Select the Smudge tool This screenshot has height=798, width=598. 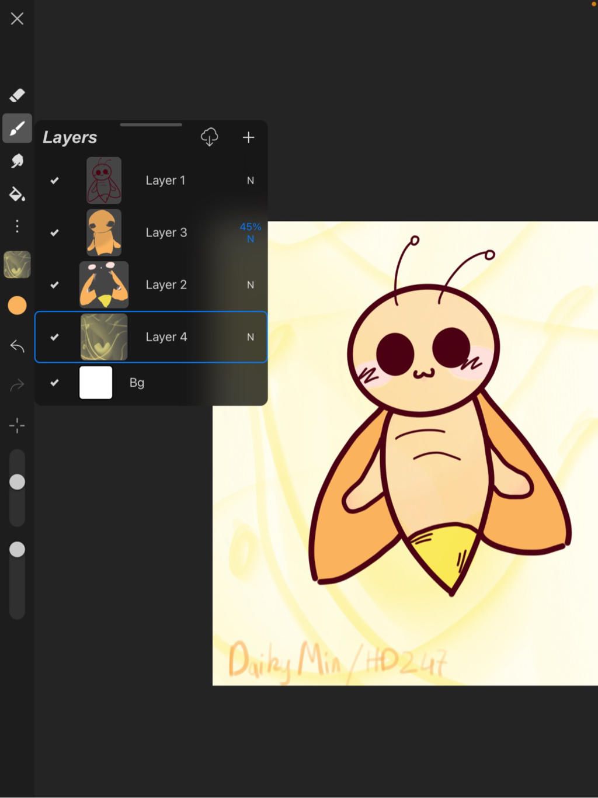click(x=17, y=161)
